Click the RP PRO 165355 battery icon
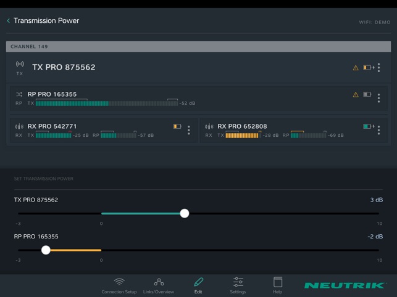Screen dimensions: 397x297 367,94
